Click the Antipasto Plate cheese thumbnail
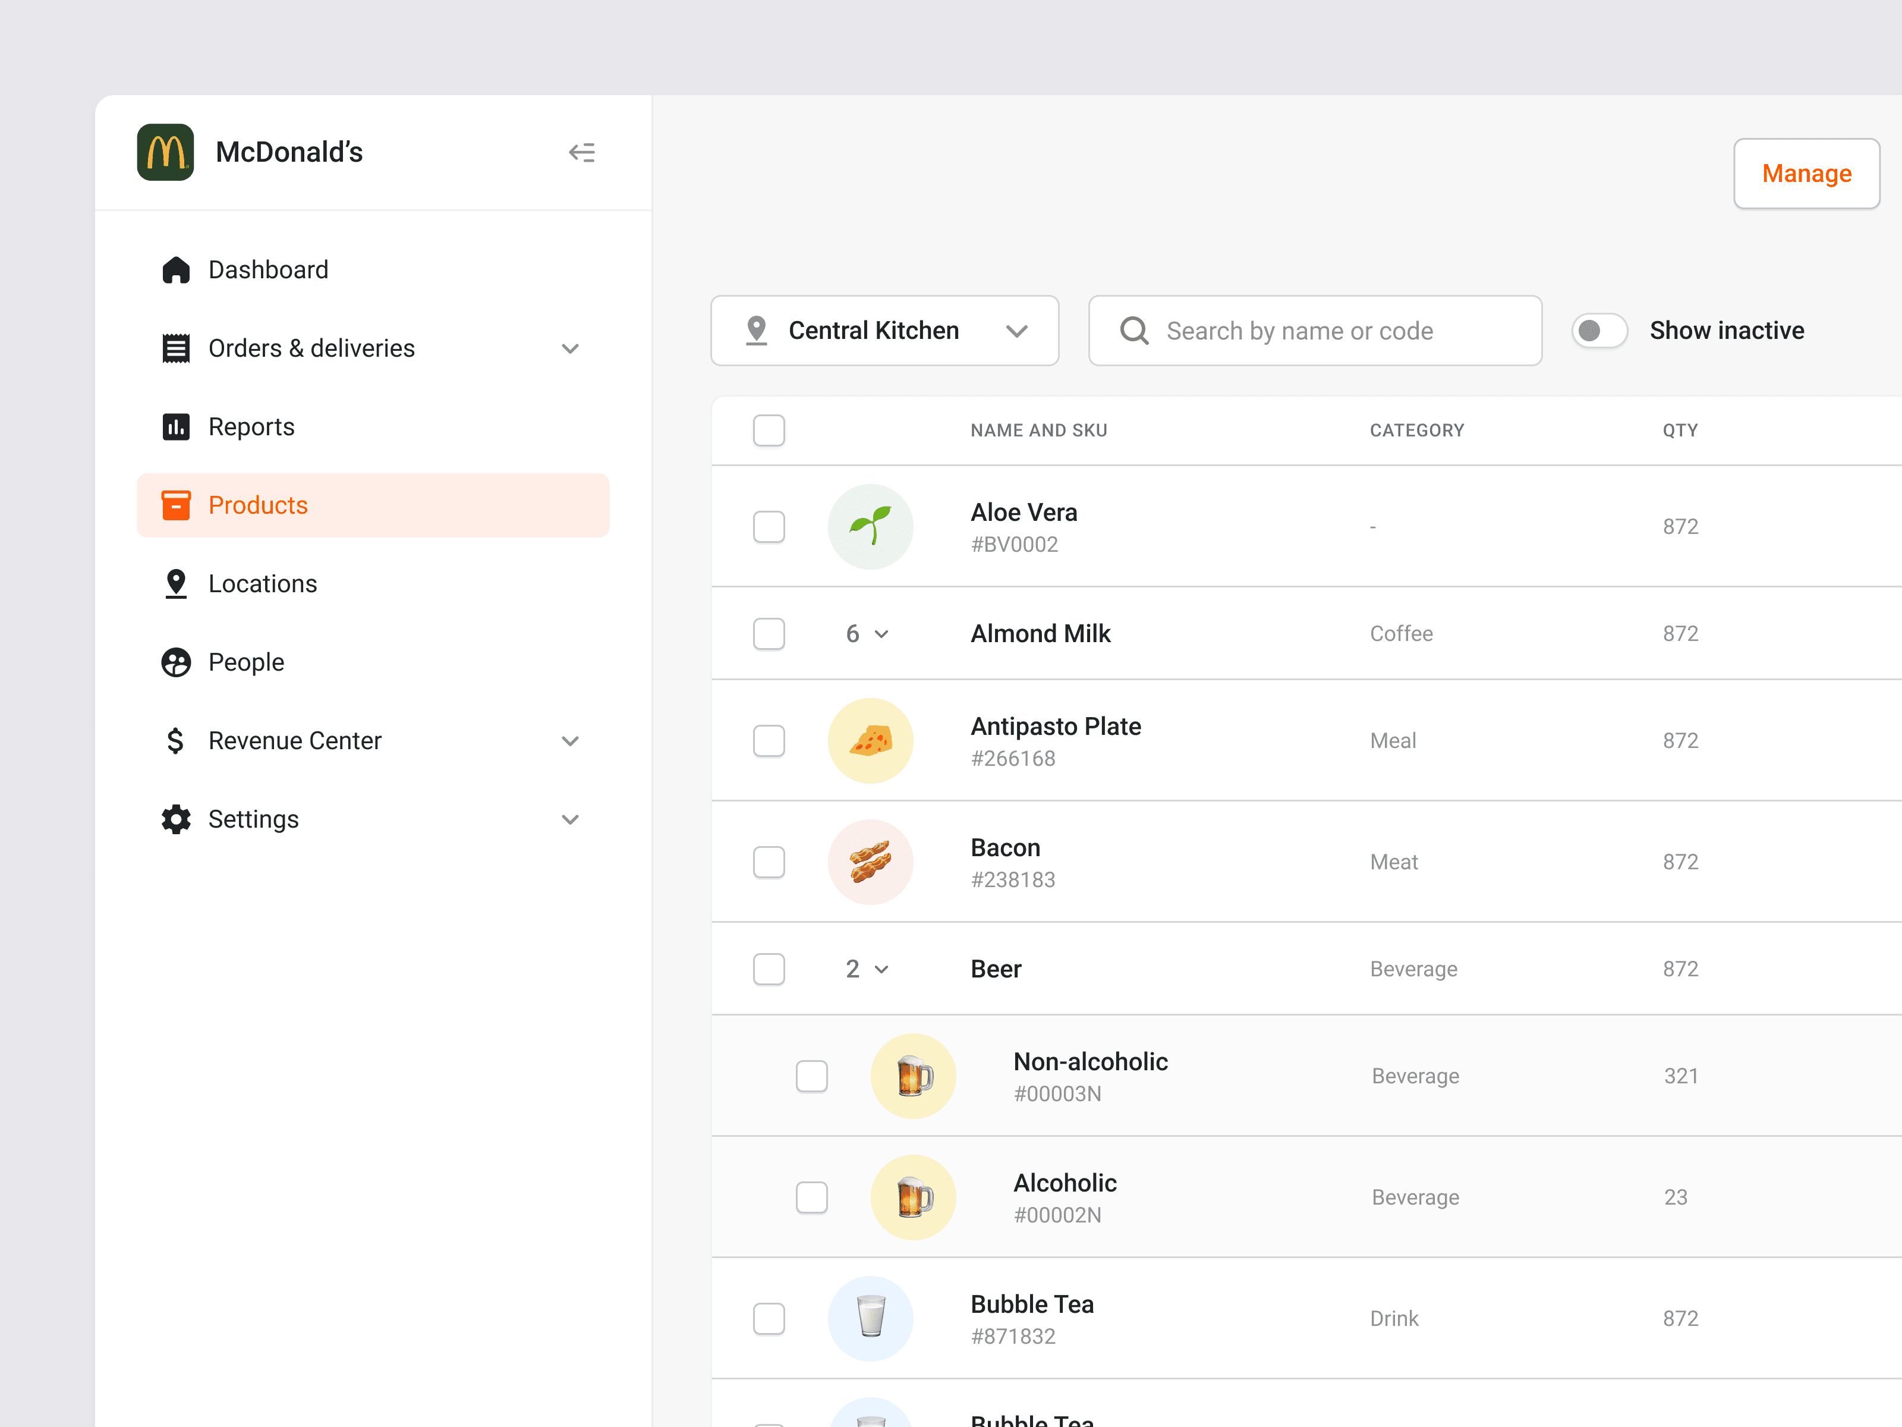 (871, 741)
